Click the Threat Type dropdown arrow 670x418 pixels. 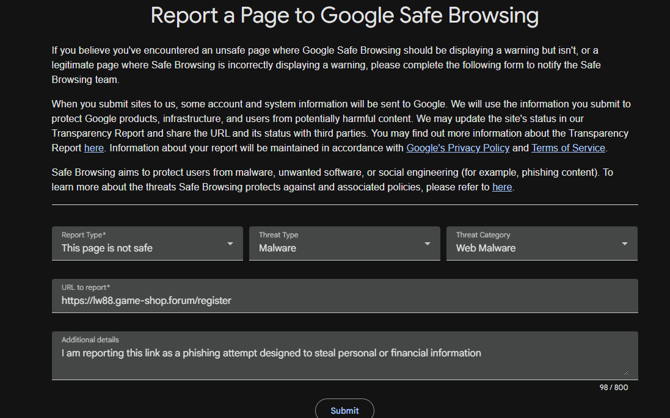click(x=428, y=244)
